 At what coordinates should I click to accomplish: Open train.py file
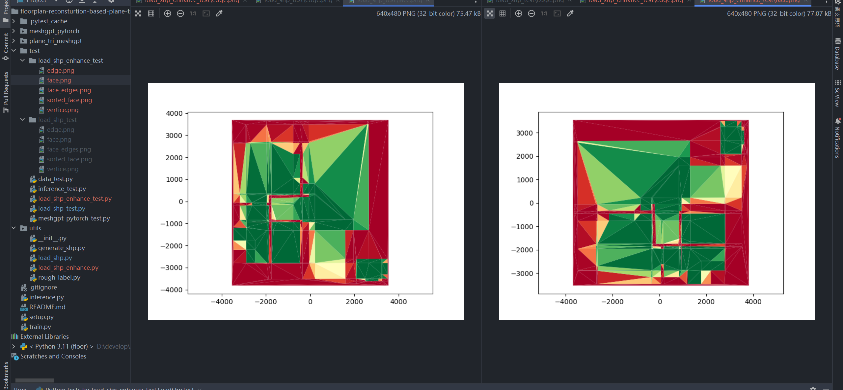point(40,327)
